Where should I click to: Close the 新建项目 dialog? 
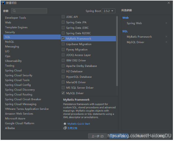(x=169, y=3)
